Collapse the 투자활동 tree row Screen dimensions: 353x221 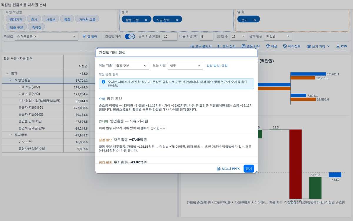click(11, 135)
